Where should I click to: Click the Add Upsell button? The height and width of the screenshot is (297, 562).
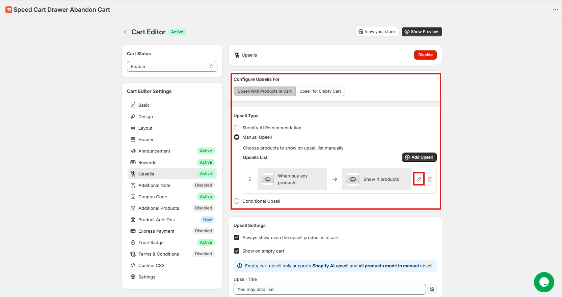[419, 157]
